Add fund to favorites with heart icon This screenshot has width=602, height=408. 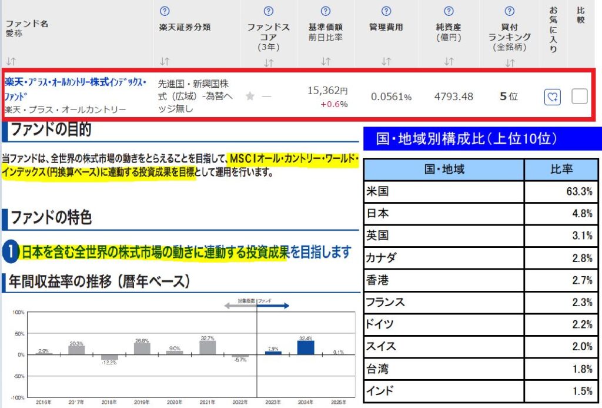pyautogui.click(x=553, y=97)
